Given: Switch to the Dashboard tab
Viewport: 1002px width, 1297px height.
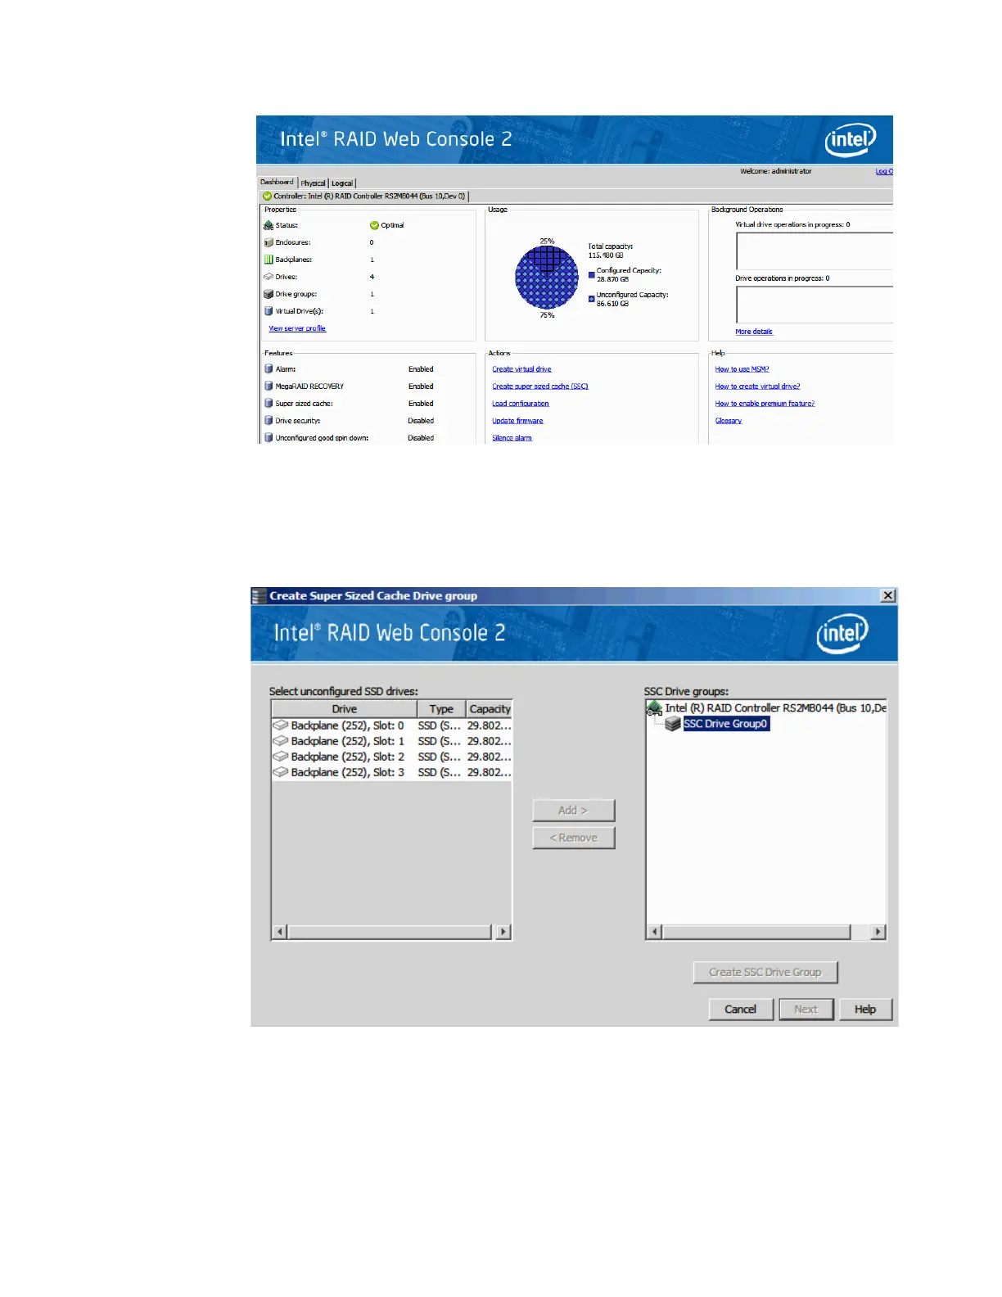Looking at the screenshot, I should pos(277,183).
